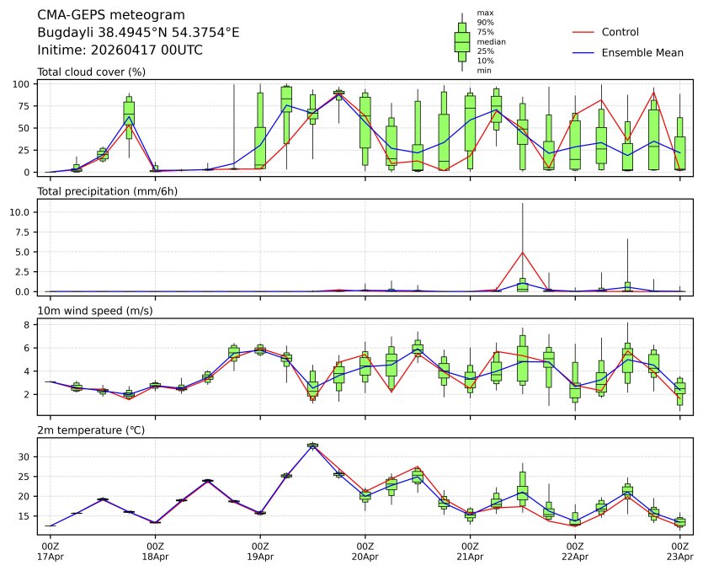
Task: Click the '00Z 23Apr' x-axis label
Action: pos(680,552)
